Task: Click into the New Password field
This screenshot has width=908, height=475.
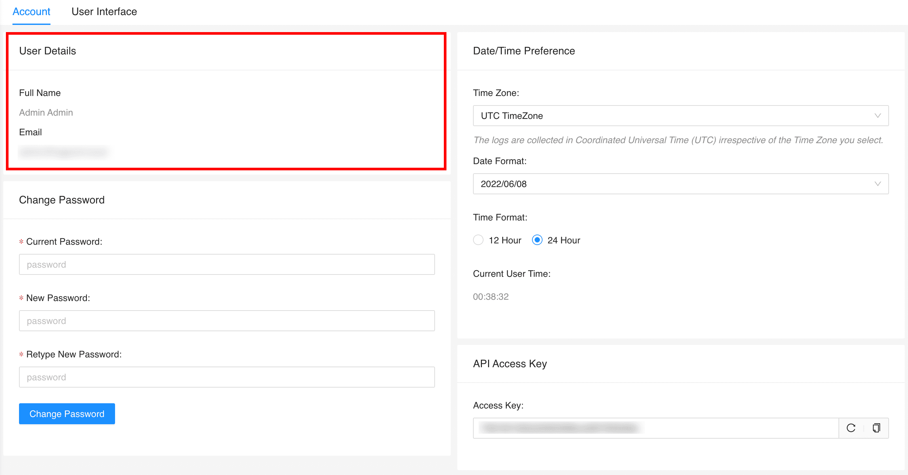Action: [227, 321]
